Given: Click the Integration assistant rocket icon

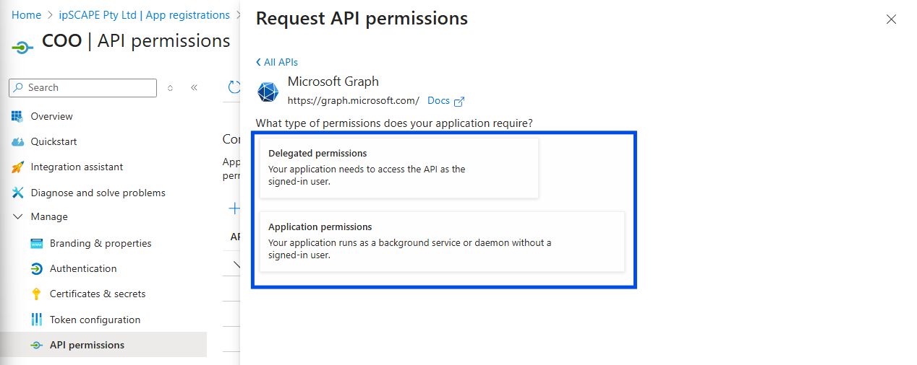Looking at the screenshot, I should point(17,167).
